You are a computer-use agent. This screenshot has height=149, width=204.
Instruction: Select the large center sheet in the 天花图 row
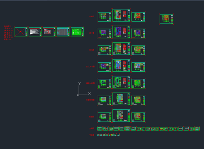(121, 49)
